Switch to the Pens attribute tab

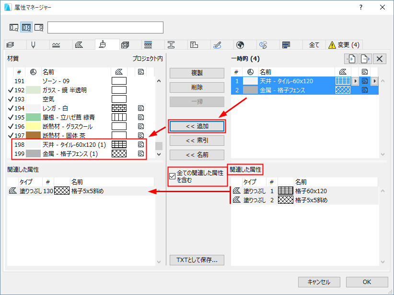click(x=33, y=45)
